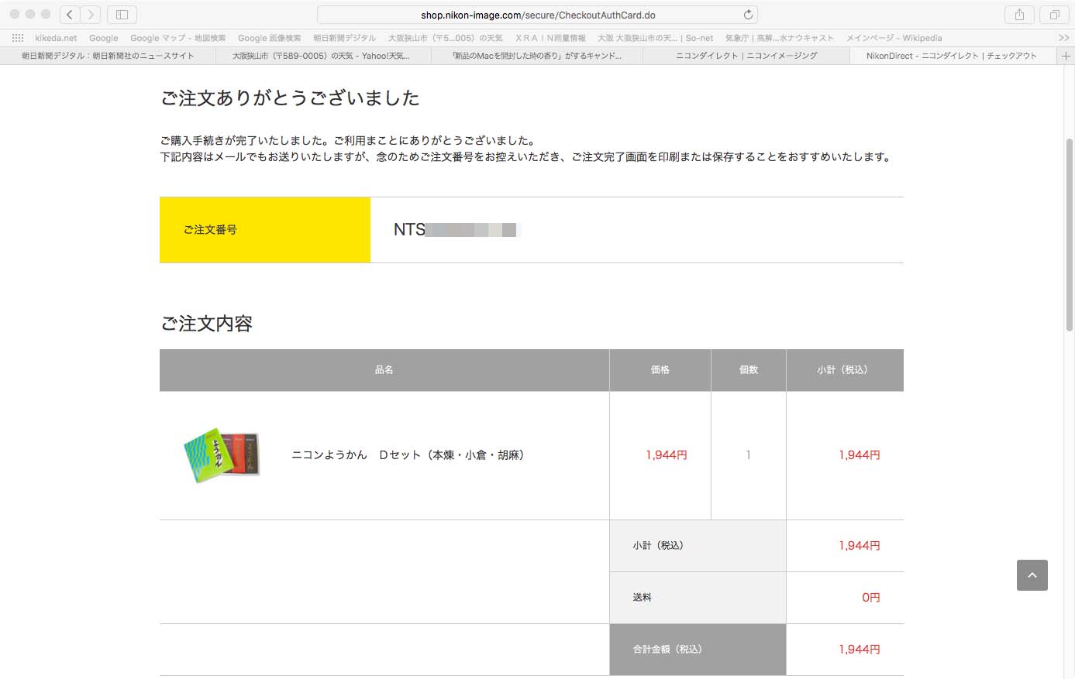Screen dimensions: 1075x679
Task: Click the 送料 label cell
Action: [698, 598]
